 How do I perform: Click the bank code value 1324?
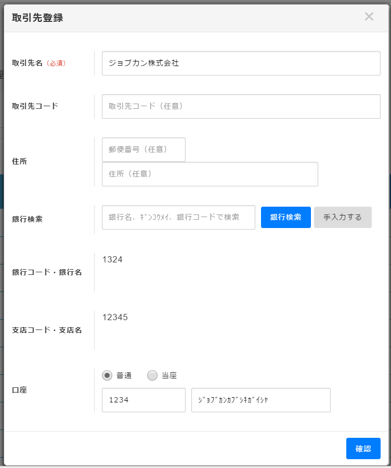point(112,259)
